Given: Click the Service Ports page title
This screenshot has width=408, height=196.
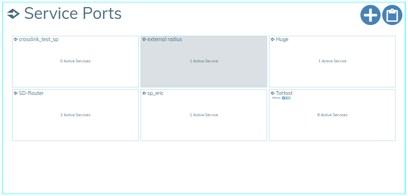Looking at the screenshot, I should click(x=73, y=14).
